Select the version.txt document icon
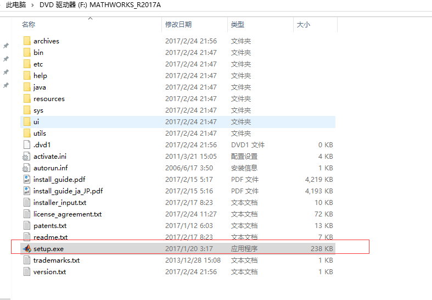432x300 pixels. click(27, 272)
